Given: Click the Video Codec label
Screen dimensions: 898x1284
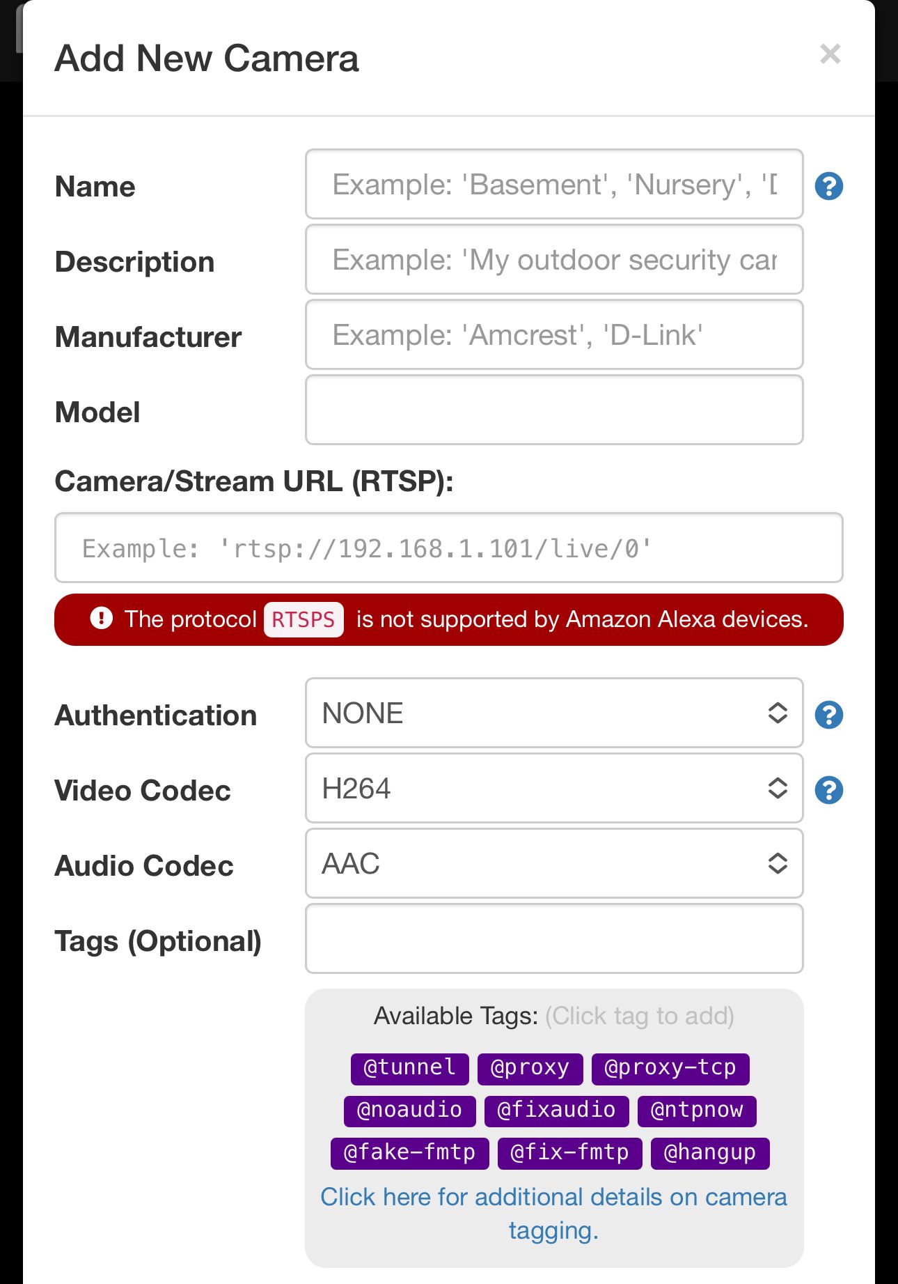Looking at the screenshot, I should pyautogui.click(x=143, y=791).
